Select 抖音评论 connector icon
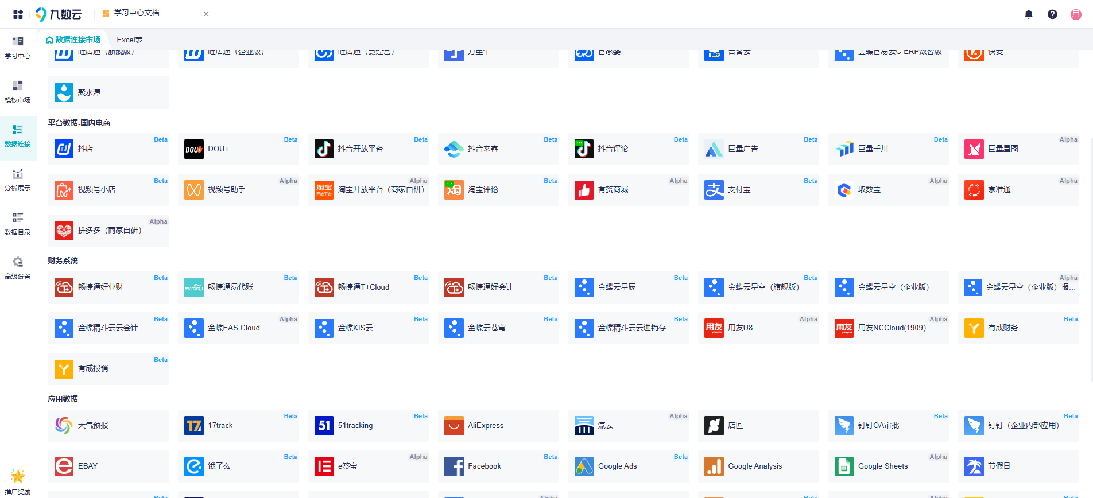Viewport: 1093px width, 498px height. (x=584, y=149)
